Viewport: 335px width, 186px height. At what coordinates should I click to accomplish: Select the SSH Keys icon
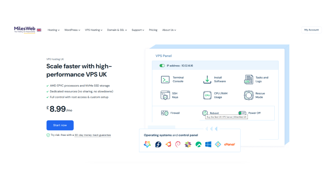click(165, 95)
